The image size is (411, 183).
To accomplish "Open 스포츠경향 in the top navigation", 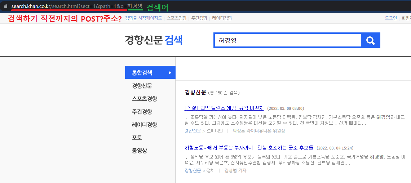I will (x=176, y=18).
